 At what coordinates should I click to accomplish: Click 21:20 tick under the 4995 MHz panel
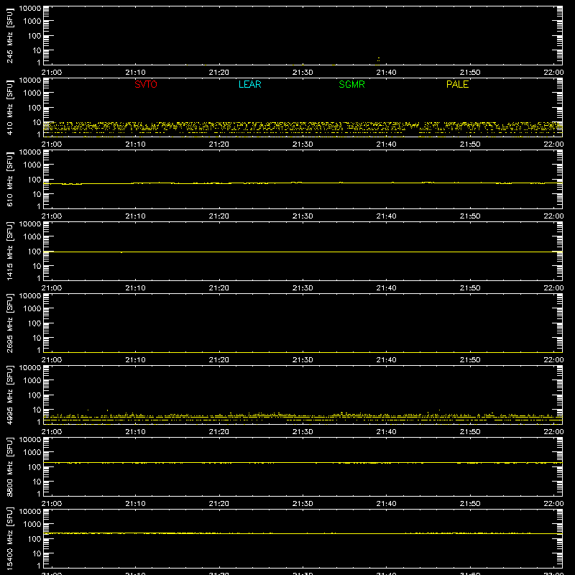click(x=219, y=432)
